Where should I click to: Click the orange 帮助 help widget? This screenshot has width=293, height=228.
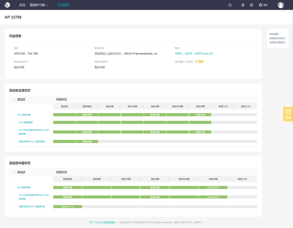288,114
